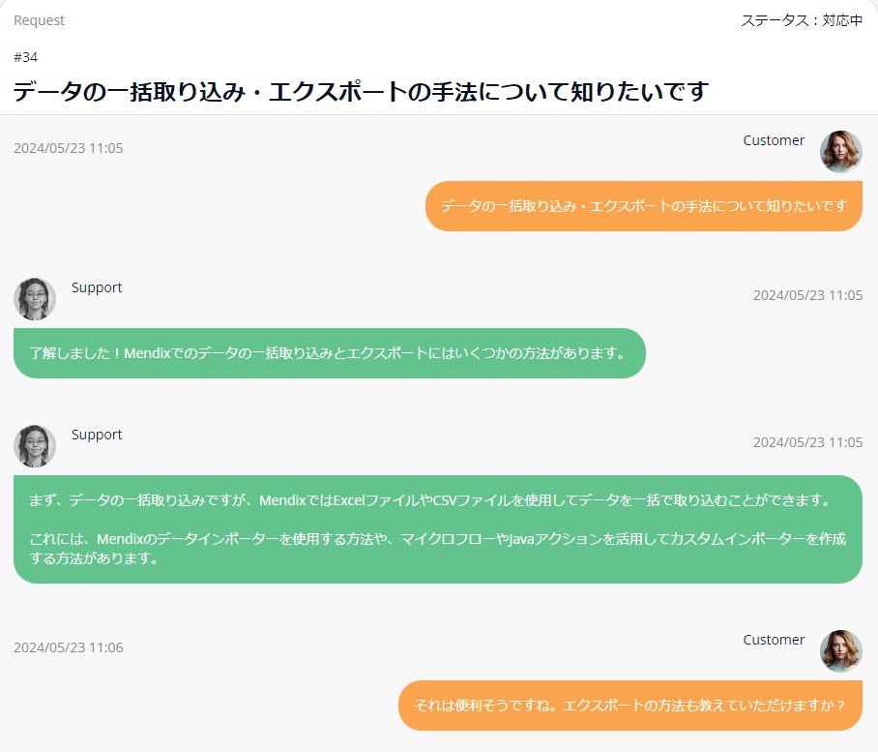Screen dimensions: 878x752
Task: Click the green bubble starting with まず、データの一括取り込み
Action: (437, 529)
